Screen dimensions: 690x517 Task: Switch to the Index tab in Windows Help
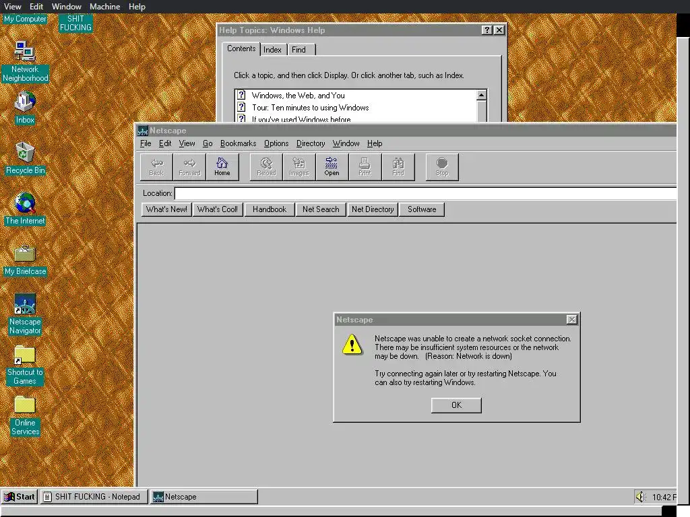[273, 50]
